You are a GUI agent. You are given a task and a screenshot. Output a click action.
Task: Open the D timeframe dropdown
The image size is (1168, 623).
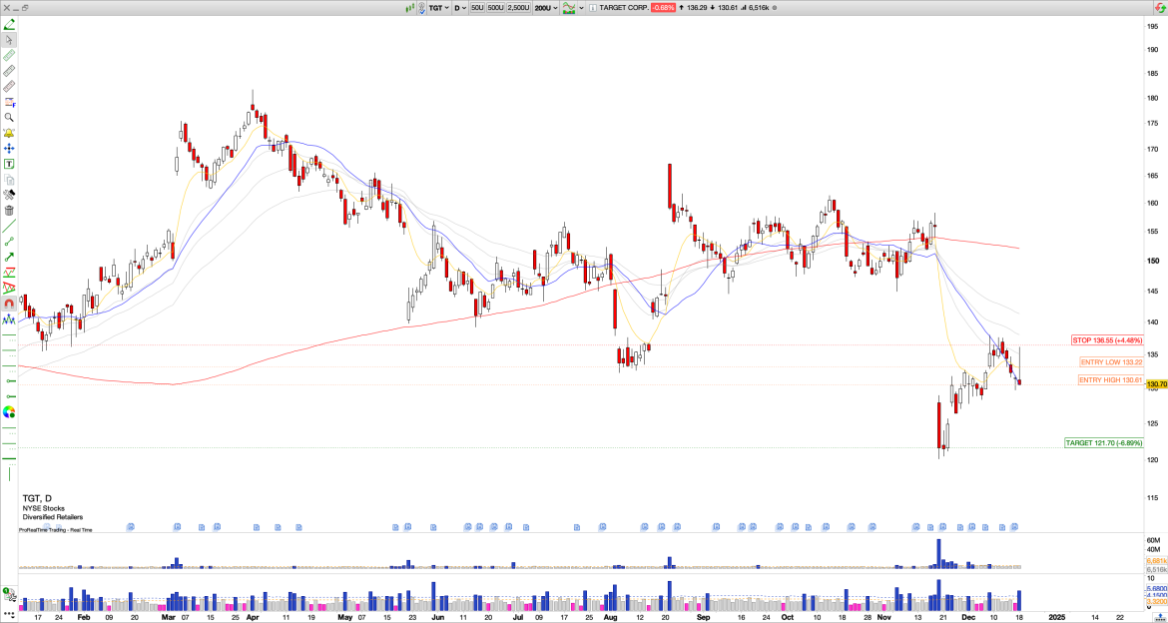click(x=460, y=7)
